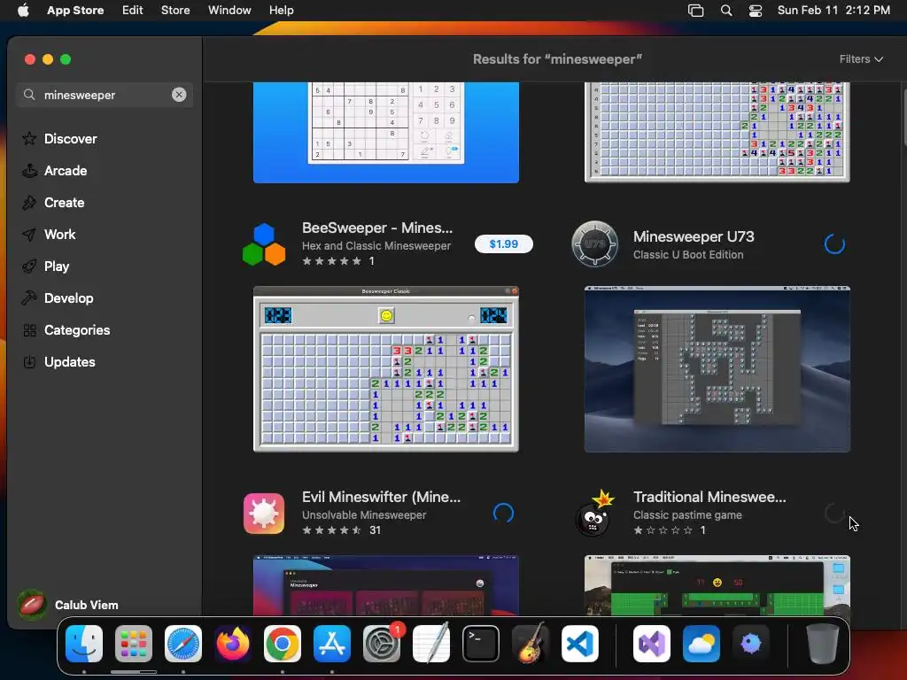The height and width of the screenshot is (680, 907).
Task: Click the Stage Manager menu bar icon
Action: coord(696,10)
